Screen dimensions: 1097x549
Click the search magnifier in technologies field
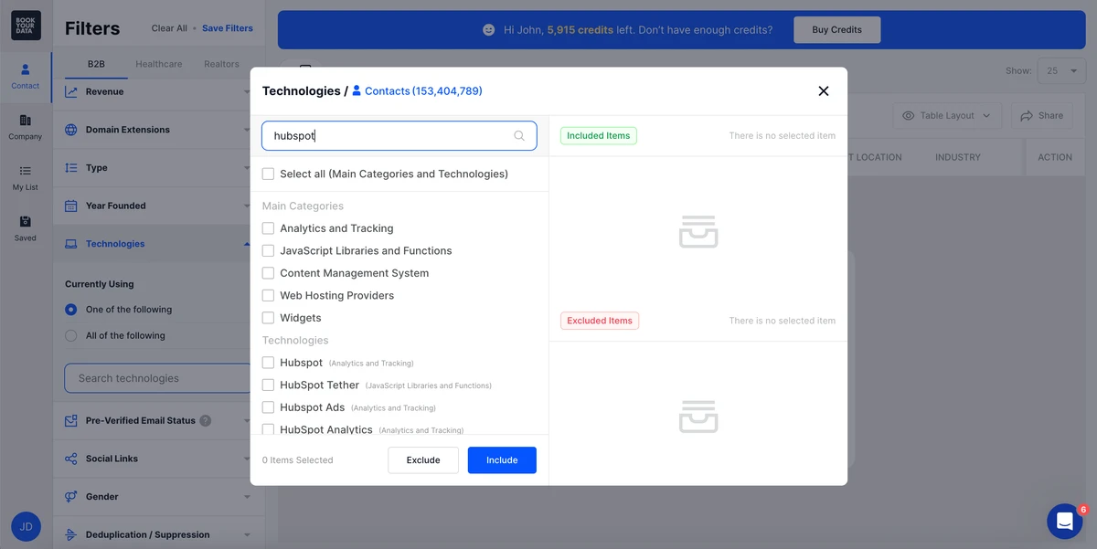(519, 136)
